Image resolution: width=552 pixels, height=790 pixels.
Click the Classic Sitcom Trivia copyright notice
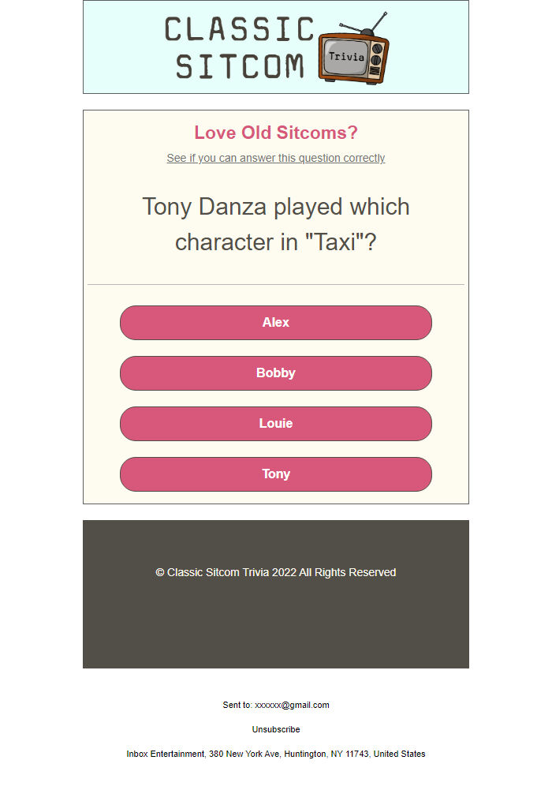point(276,572)
